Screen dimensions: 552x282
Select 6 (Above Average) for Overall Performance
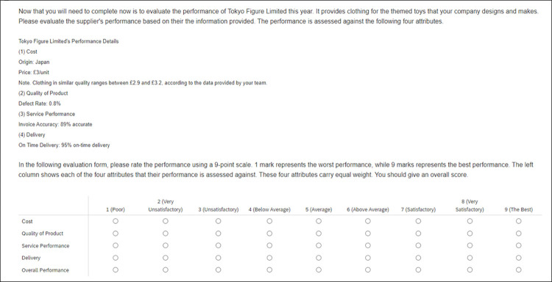(368, 270)
